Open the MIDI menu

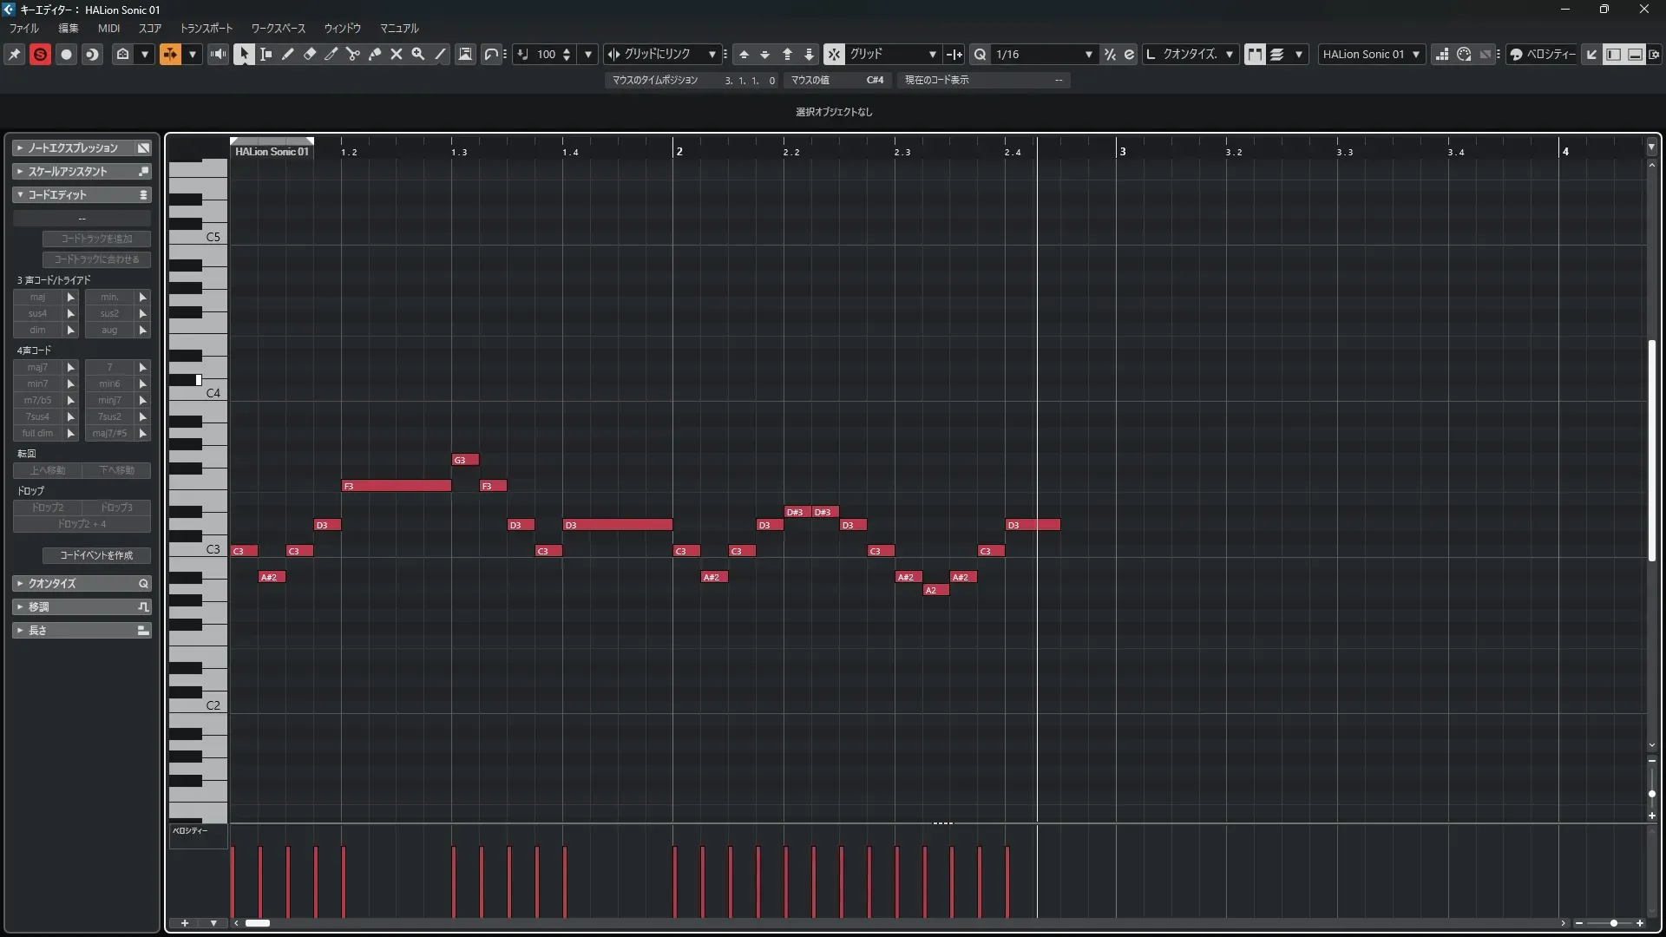point(108,28)
